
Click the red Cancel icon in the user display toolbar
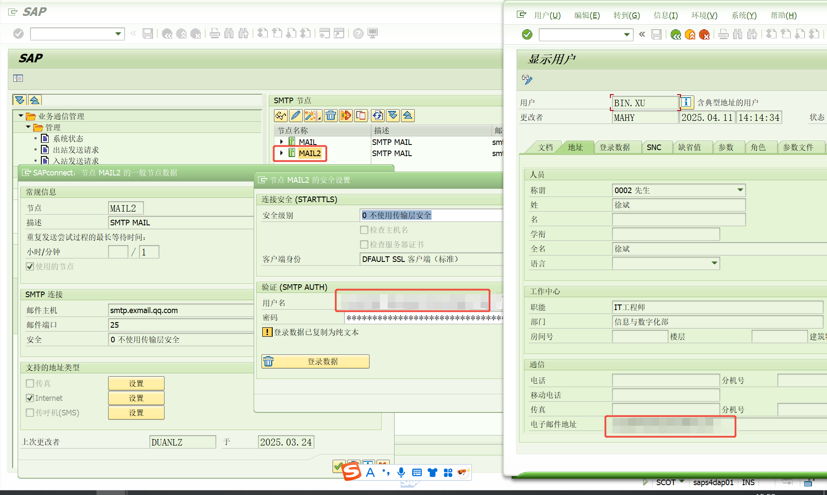(705, 34)
